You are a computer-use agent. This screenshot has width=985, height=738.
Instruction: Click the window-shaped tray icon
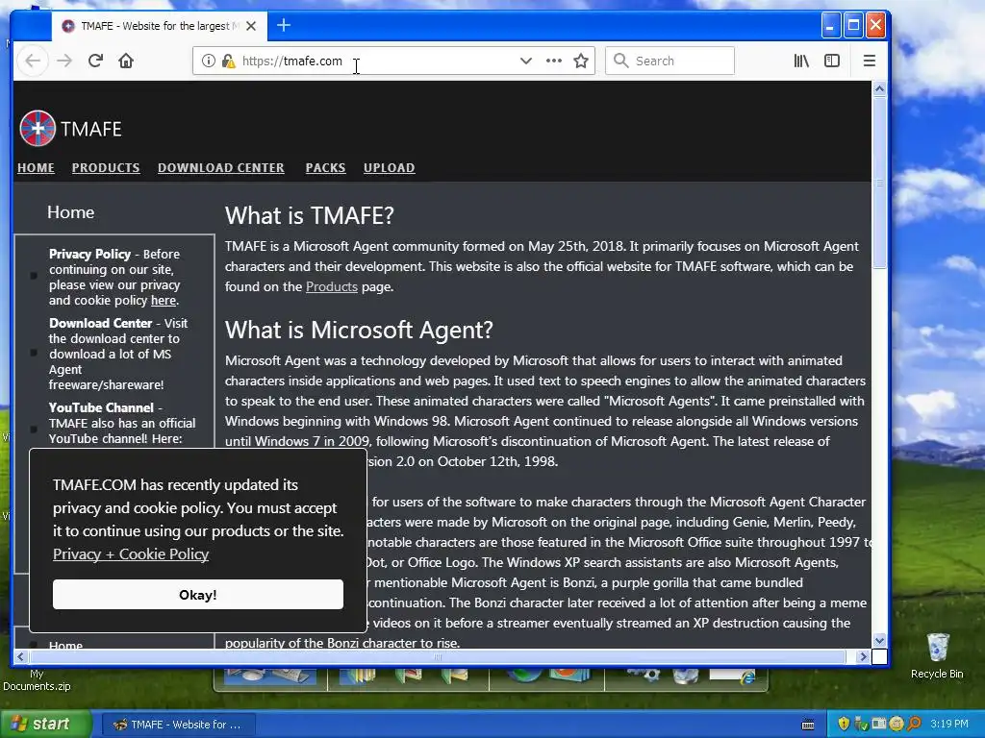[879, 724]
